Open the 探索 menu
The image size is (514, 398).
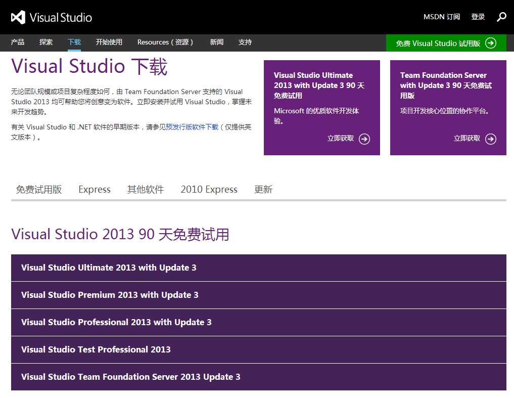click(46, 42)
